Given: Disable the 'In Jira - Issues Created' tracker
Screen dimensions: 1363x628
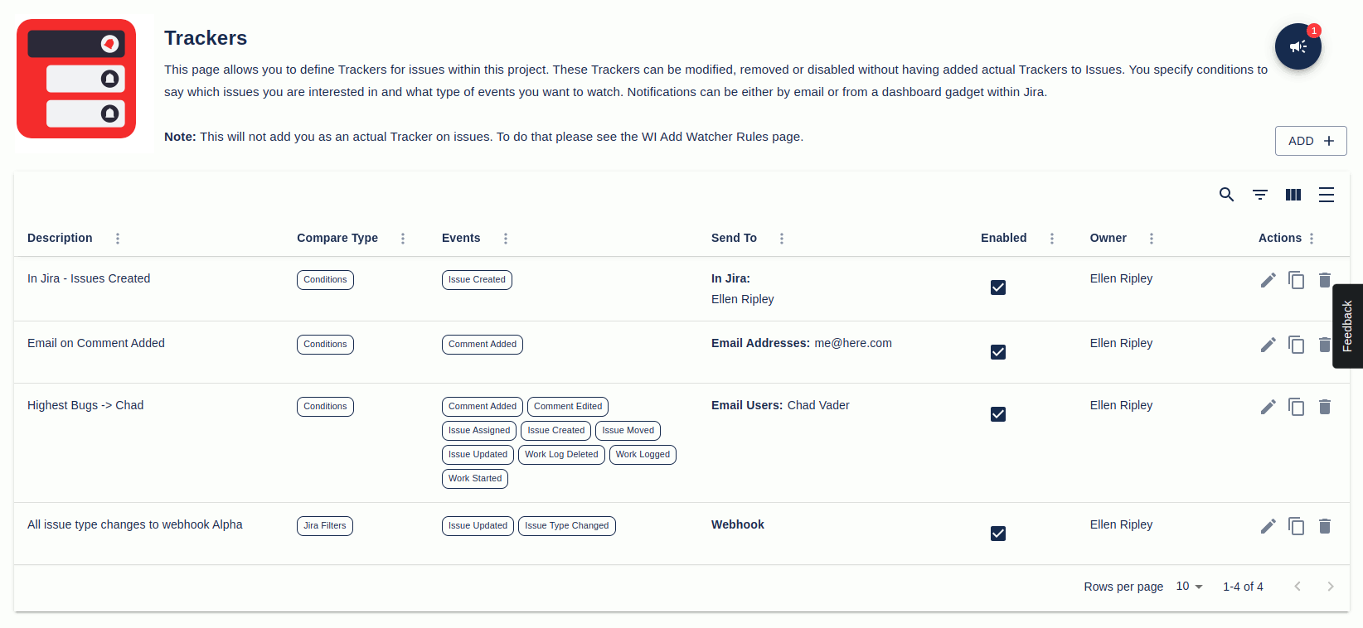Looking at the screenshot, I should (998, 287).
